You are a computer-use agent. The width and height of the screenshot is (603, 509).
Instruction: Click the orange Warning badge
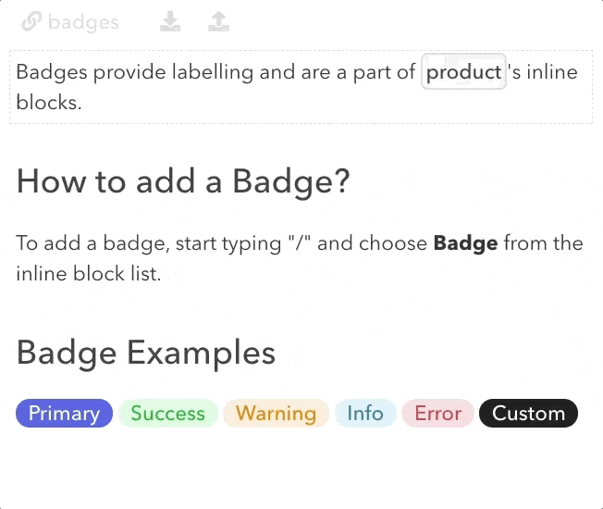[x=277, y=413]
